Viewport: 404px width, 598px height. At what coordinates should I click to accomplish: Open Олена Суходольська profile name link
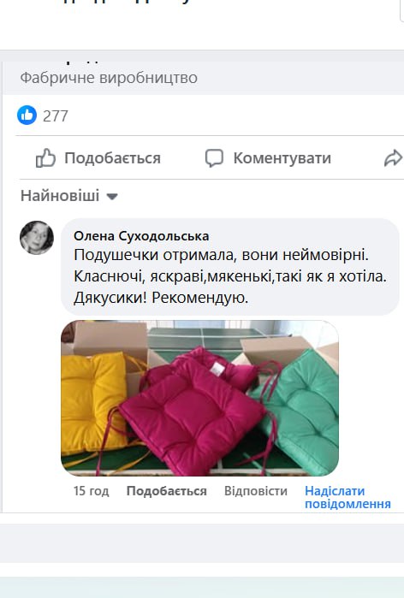point(141,236)
